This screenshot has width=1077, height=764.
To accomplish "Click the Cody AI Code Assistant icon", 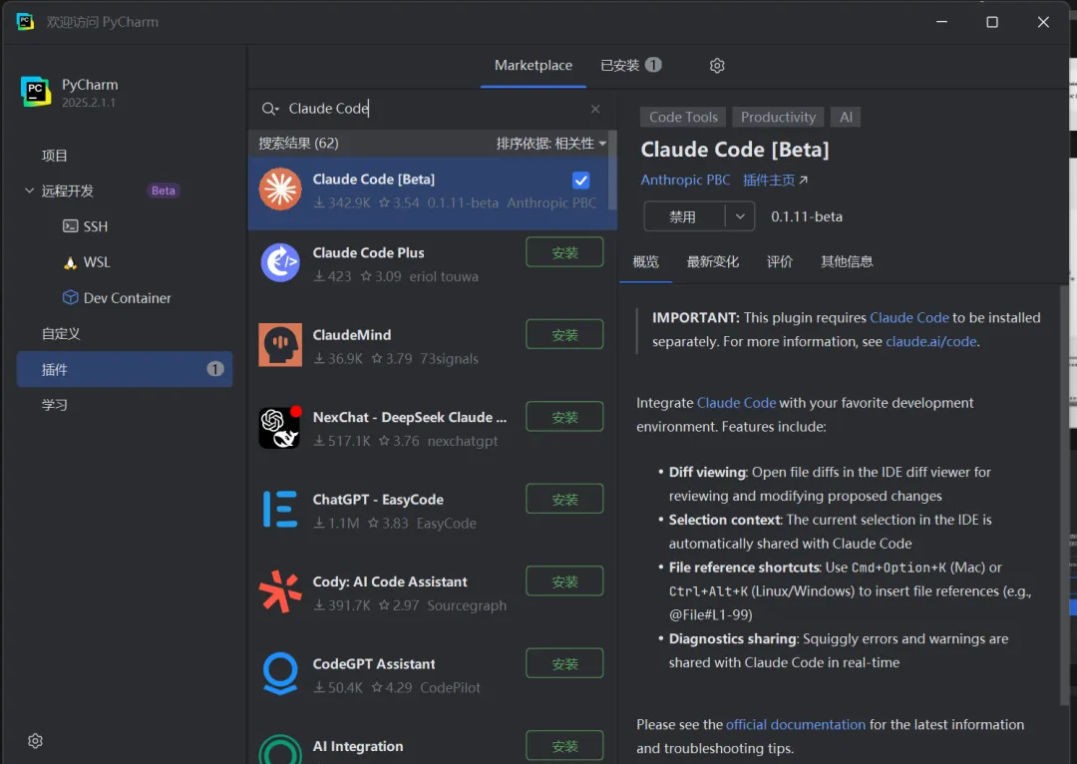I will pos(280,591).
